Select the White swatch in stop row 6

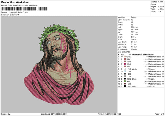click(x=125, y=69)
